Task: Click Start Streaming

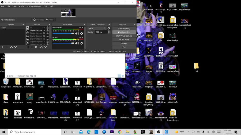Action: click(x=124, y=28)
